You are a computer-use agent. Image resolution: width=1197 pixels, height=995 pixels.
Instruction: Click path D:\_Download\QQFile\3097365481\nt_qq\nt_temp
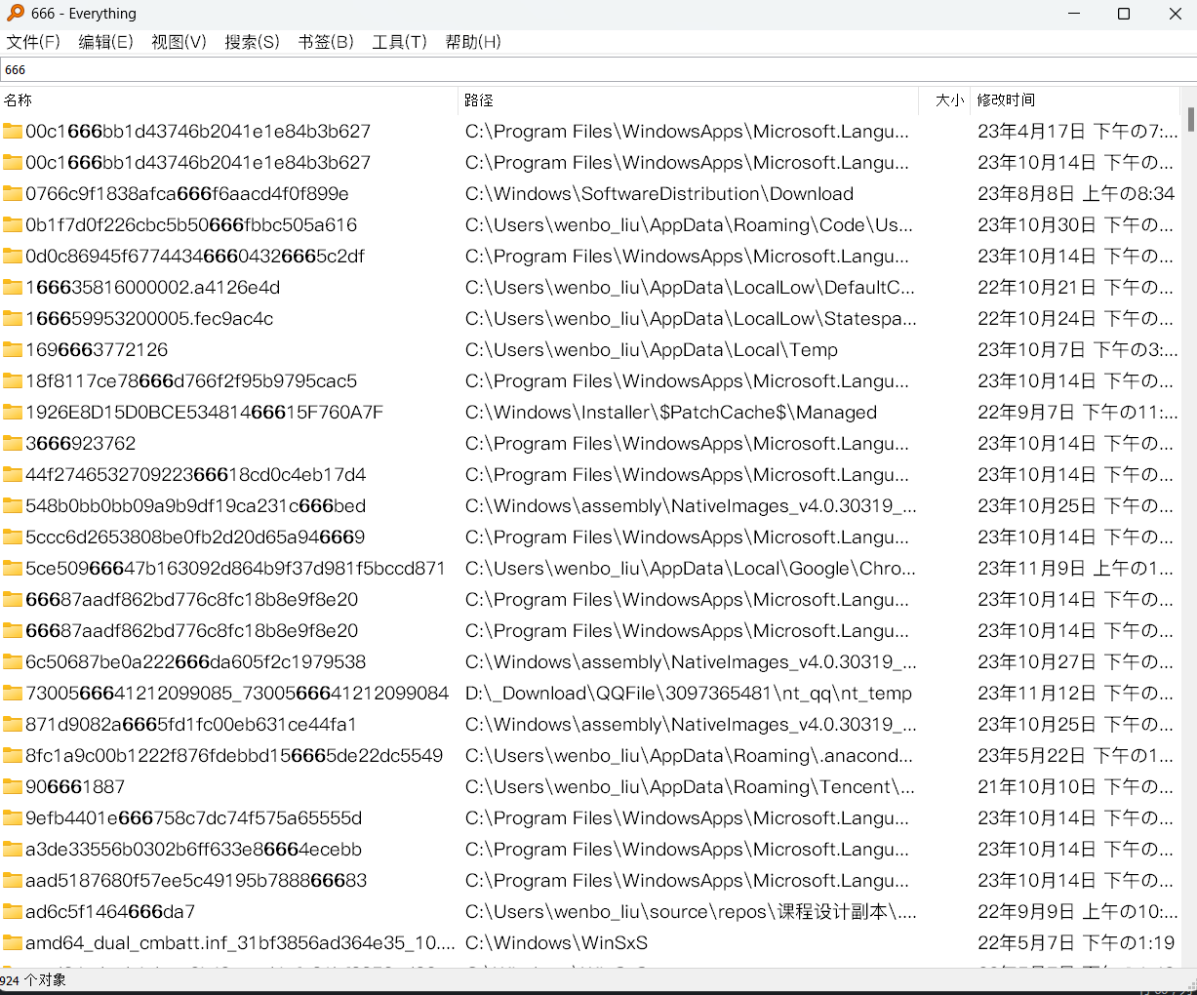point(689,694)
